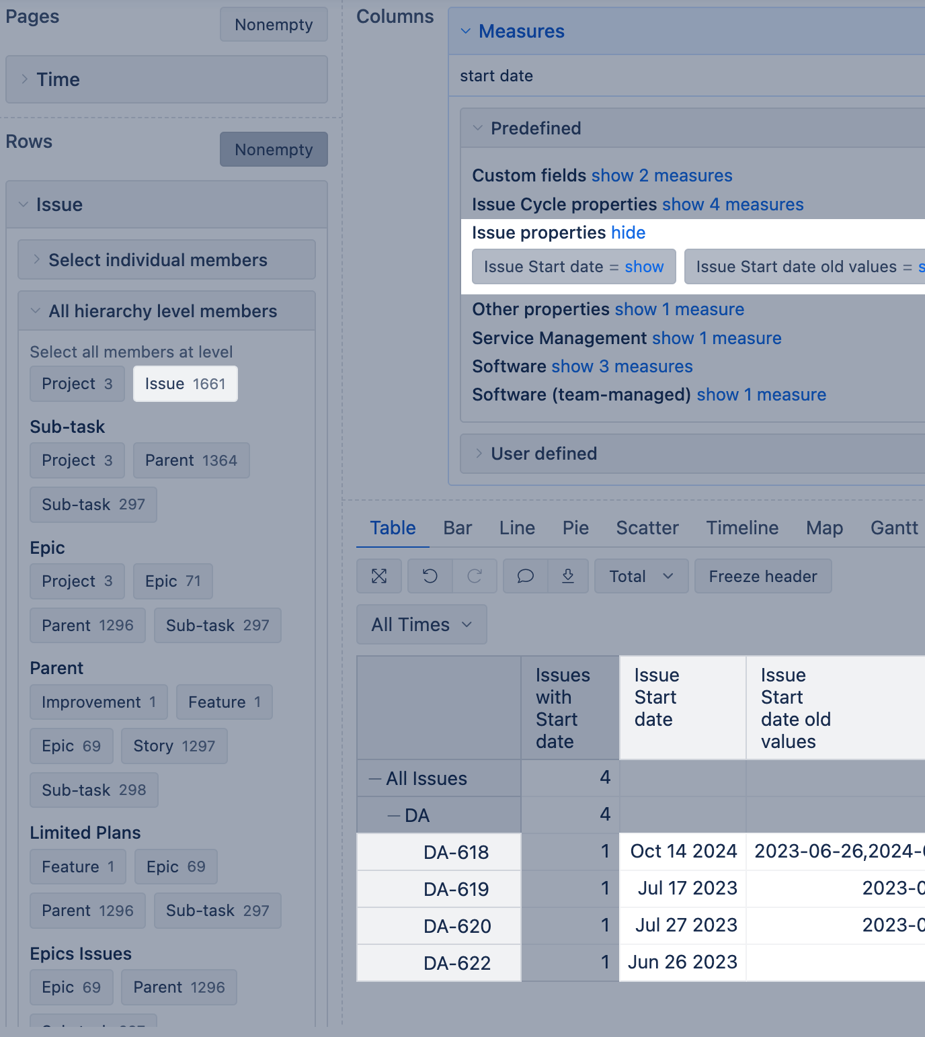
Task: Switch to the Line chart tab
Action: (x=517, y=528)
